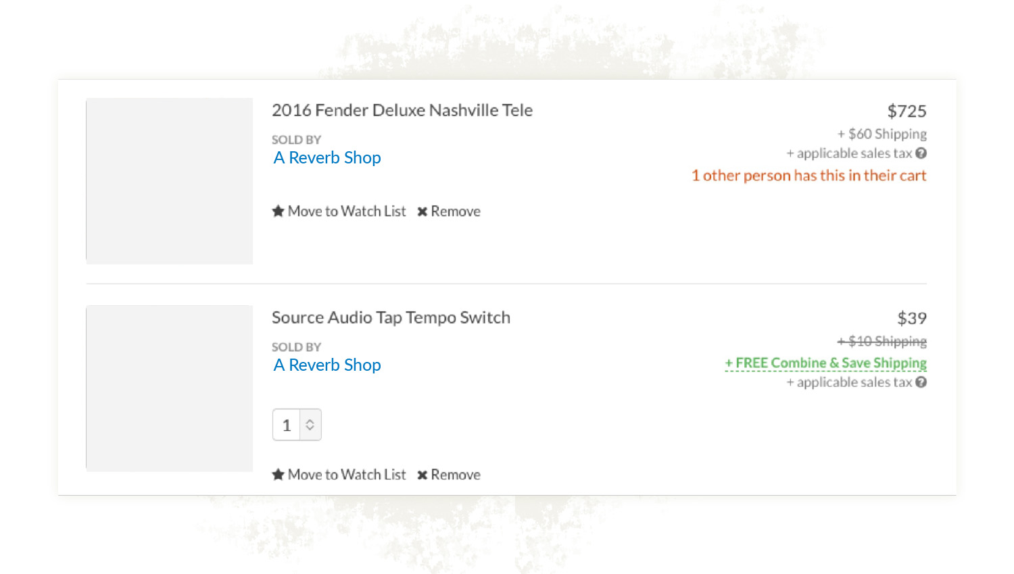Click star icon for Fender Tele watch list
1014x574 pixels.
click(x=278, y=211)
